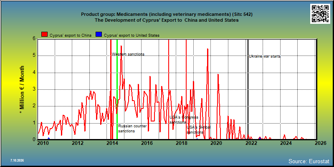Click the green vertical sanctions marker line

tap(117, 89)
